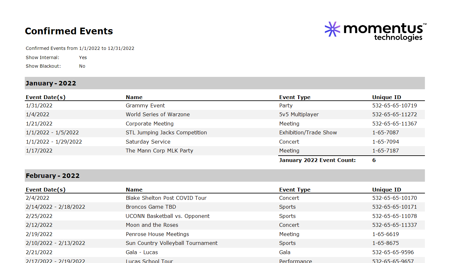Screen dimensions: 450x263
Task: Click the Exhibition/Trade Show event type
Action: coord(308,132)
